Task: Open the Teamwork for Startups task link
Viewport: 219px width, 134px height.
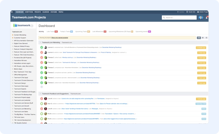Action: point(69,63)
